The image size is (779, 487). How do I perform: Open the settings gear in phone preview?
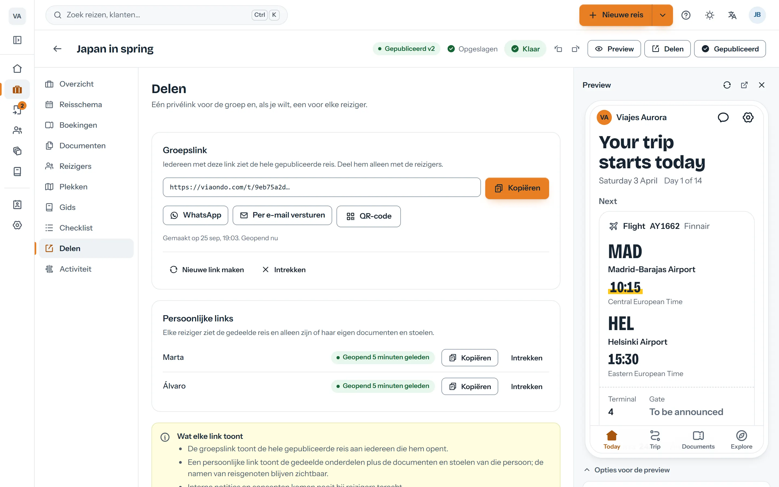[748, 117]
